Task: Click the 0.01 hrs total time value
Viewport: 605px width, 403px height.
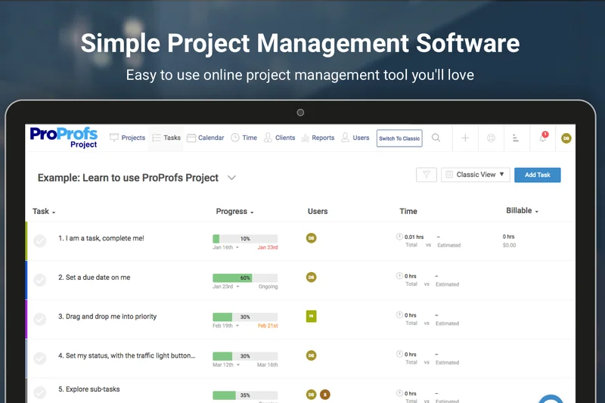Action: coord(414,237)
